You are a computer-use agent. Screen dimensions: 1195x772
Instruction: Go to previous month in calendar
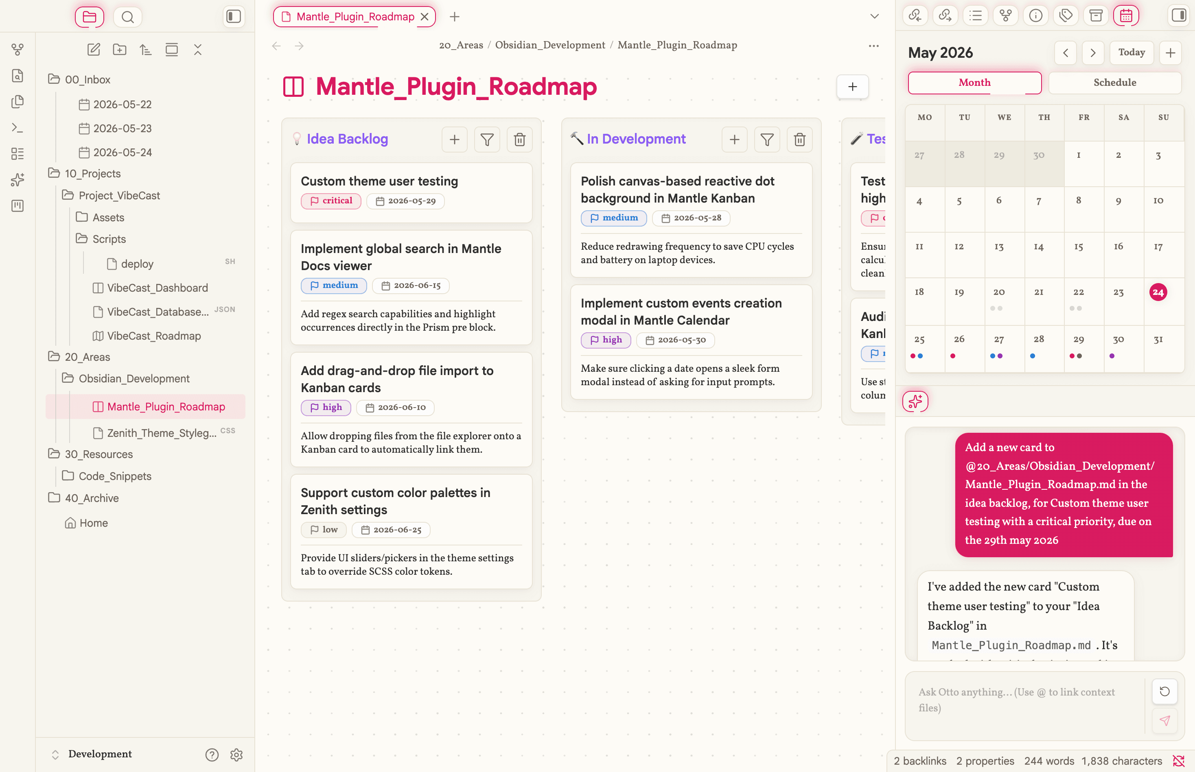pyautogui.click(x=1066, y=52)
